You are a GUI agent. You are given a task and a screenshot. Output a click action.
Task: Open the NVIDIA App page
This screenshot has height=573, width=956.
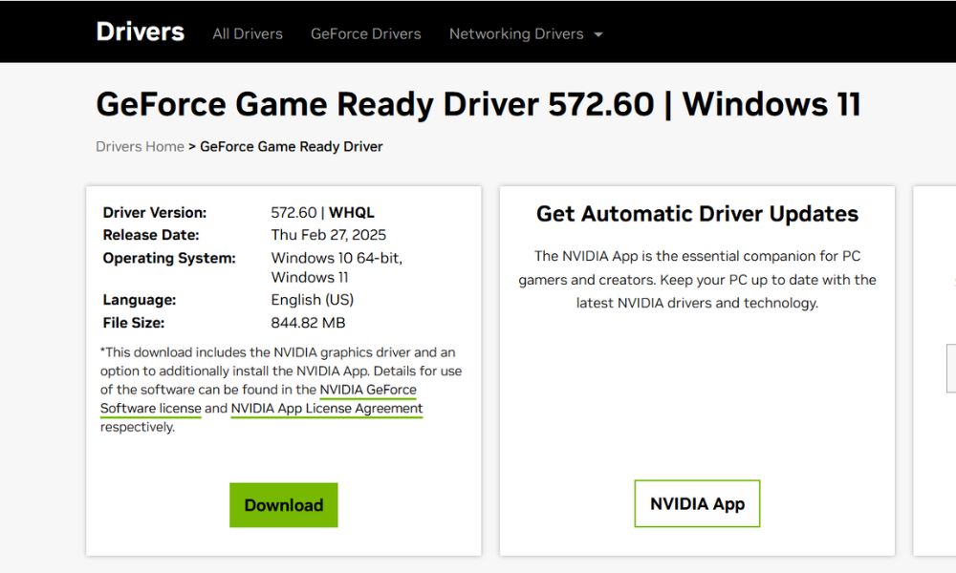pos(697,503)
